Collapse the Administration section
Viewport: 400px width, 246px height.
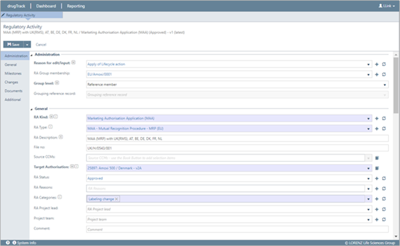click(x=32, y=55)
